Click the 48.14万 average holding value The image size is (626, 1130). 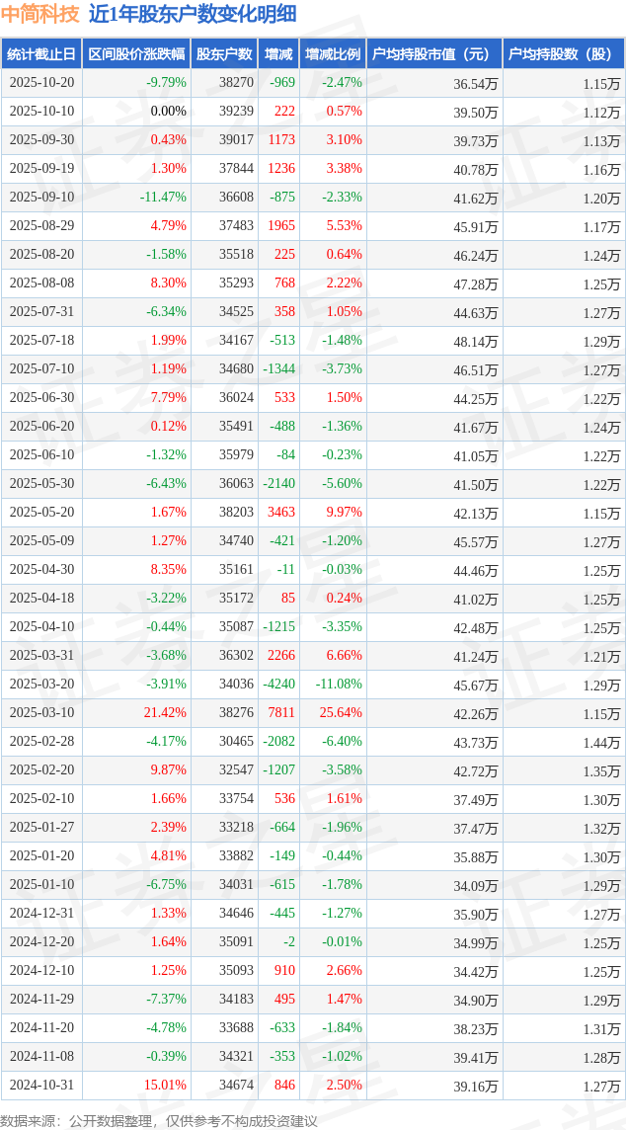[x=476, y=341]
